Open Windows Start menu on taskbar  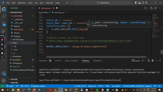pos(2,90)
